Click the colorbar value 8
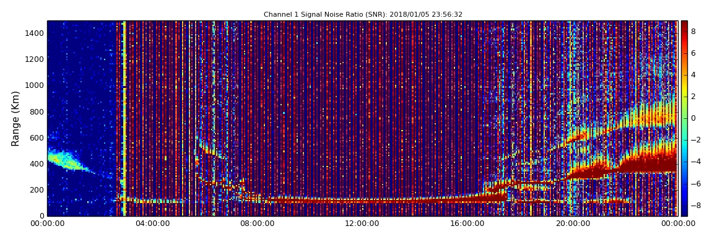 tap(694, 32)
